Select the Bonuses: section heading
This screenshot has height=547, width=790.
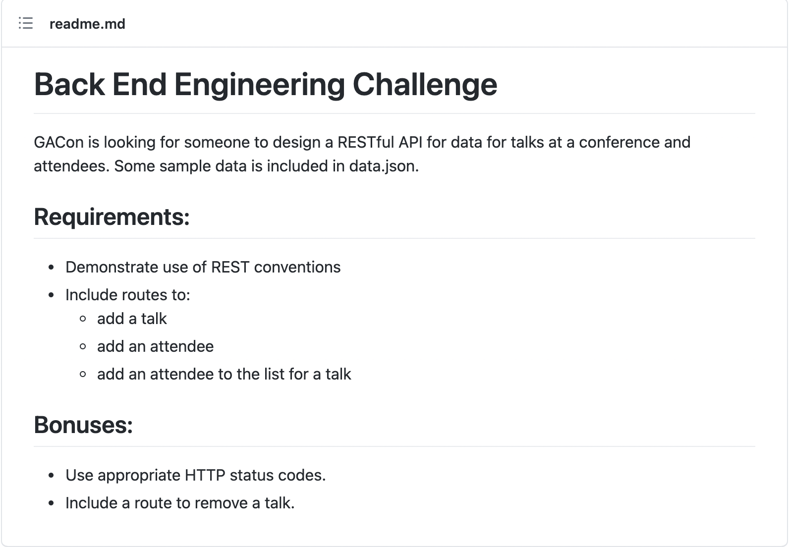83,425
